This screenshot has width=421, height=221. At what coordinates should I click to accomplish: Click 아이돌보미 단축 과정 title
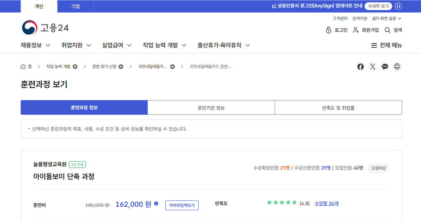pyautogui.click(x=64, y=176)
